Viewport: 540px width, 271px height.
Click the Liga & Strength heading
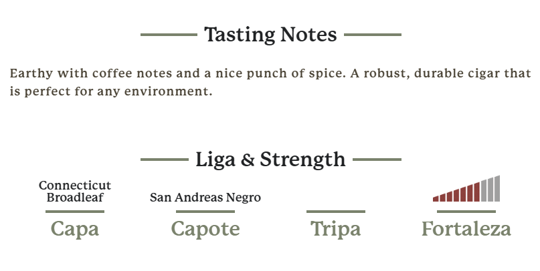pyautogui.click(x=270, y=160)
